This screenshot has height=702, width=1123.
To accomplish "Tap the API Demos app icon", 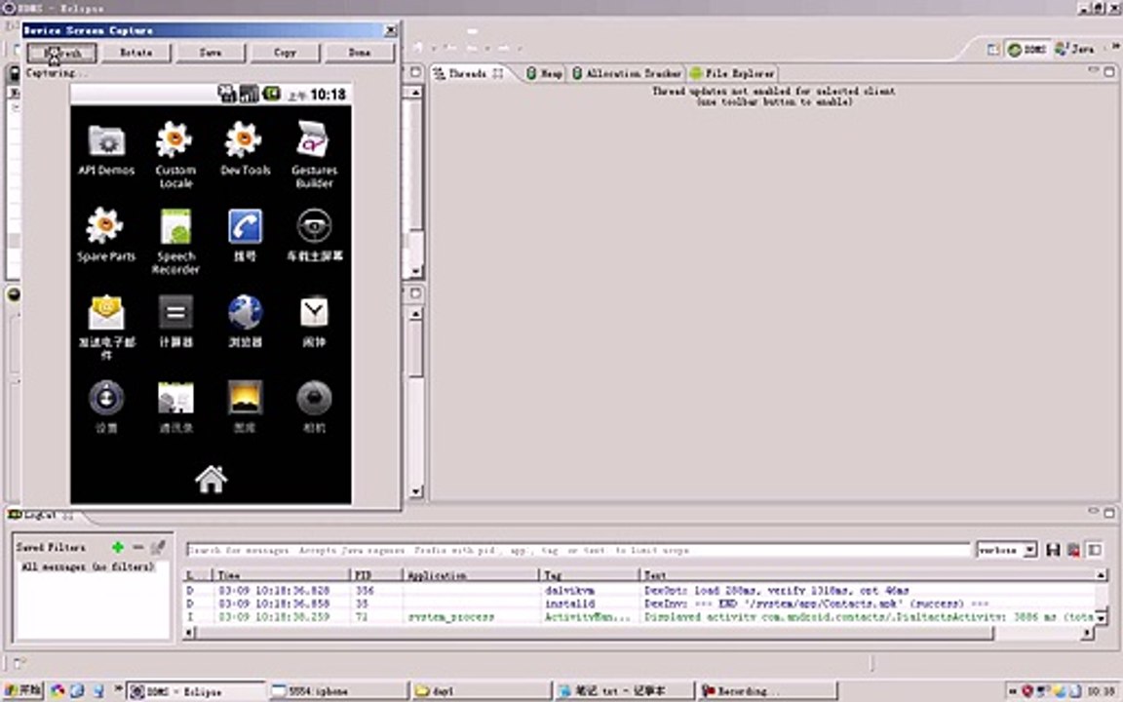I will 106,140.
